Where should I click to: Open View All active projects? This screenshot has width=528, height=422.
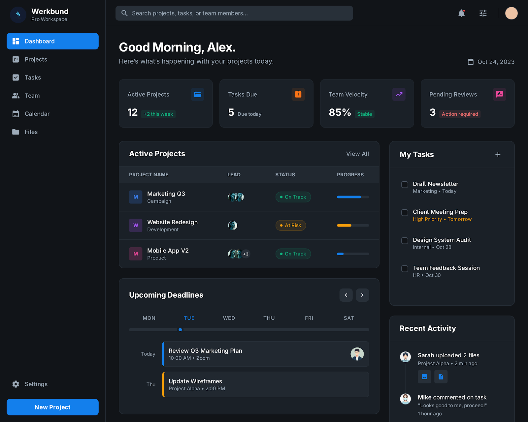(x=357, y=154)
